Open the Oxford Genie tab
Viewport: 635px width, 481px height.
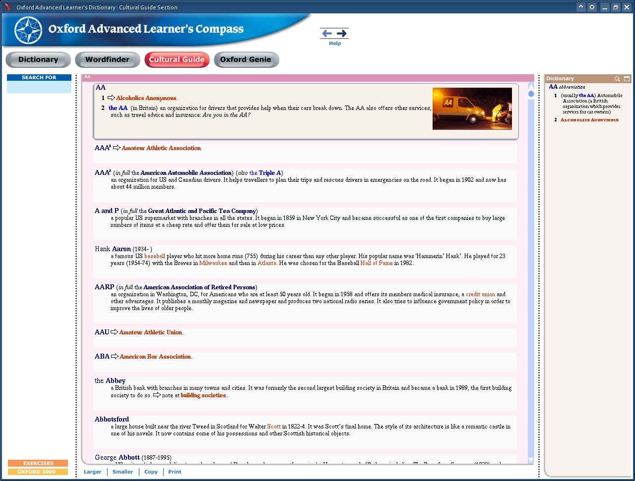click(x=246, y=59)
